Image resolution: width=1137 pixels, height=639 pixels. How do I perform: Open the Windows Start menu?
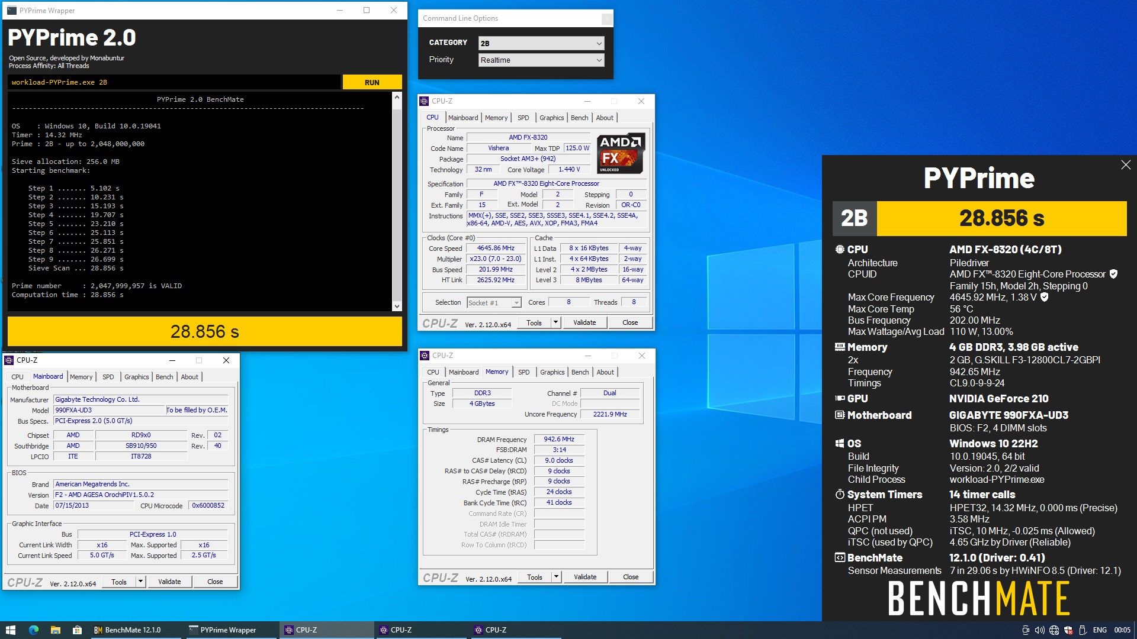click(10, 630)
